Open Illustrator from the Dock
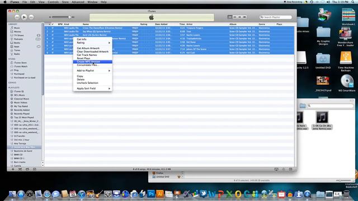The width and height of the screenshot is (358, 201). 160,194
